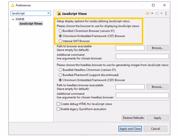
Task: Open forward history dropdown arrow
Action: 161,13
